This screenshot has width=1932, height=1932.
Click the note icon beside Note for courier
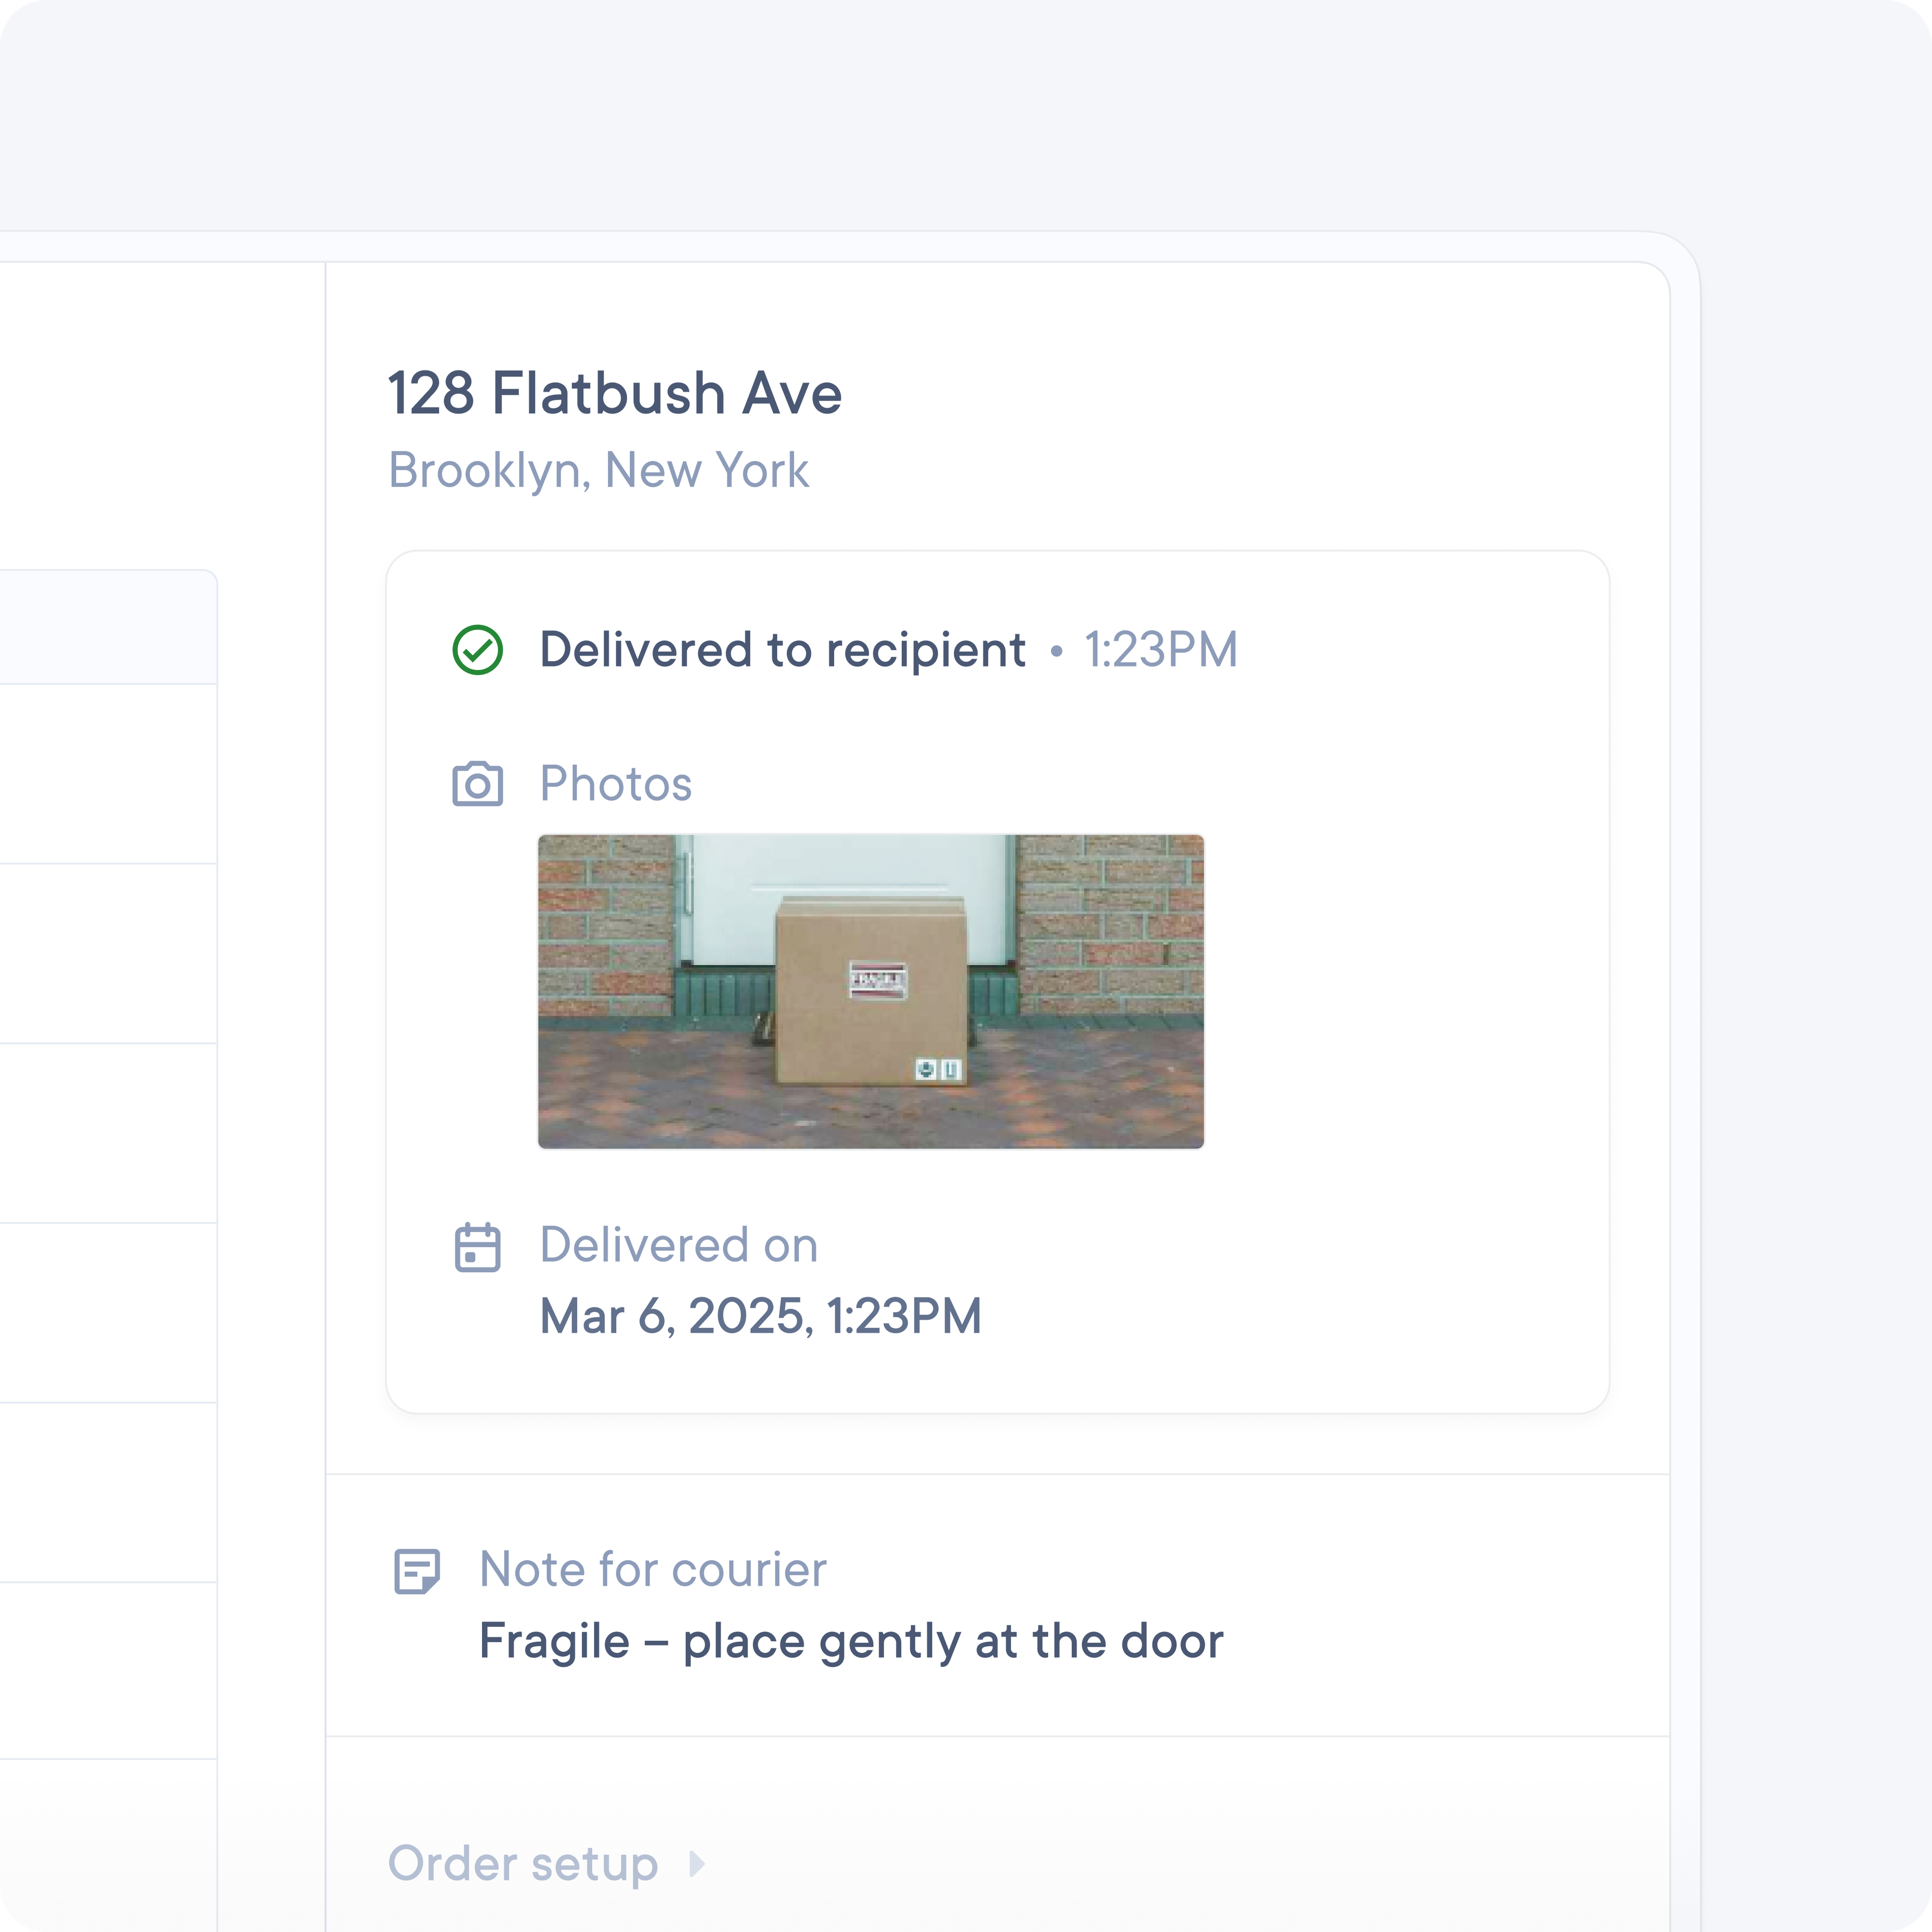pyautogui.click(x=417, y=1571)
